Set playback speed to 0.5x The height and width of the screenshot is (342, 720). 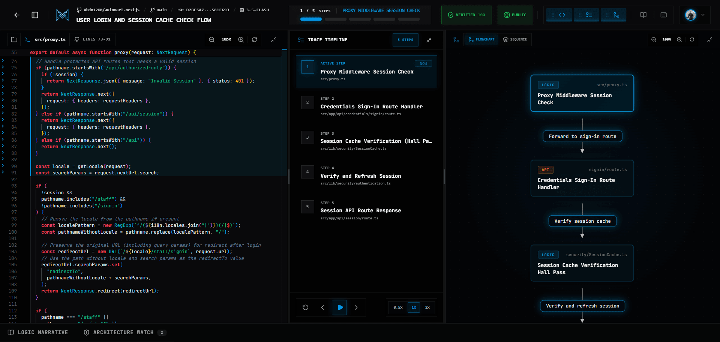coord(398,307)
